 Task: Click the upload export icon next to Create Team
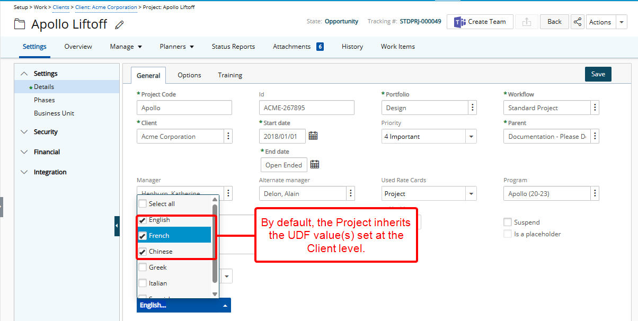coord(526,22)
